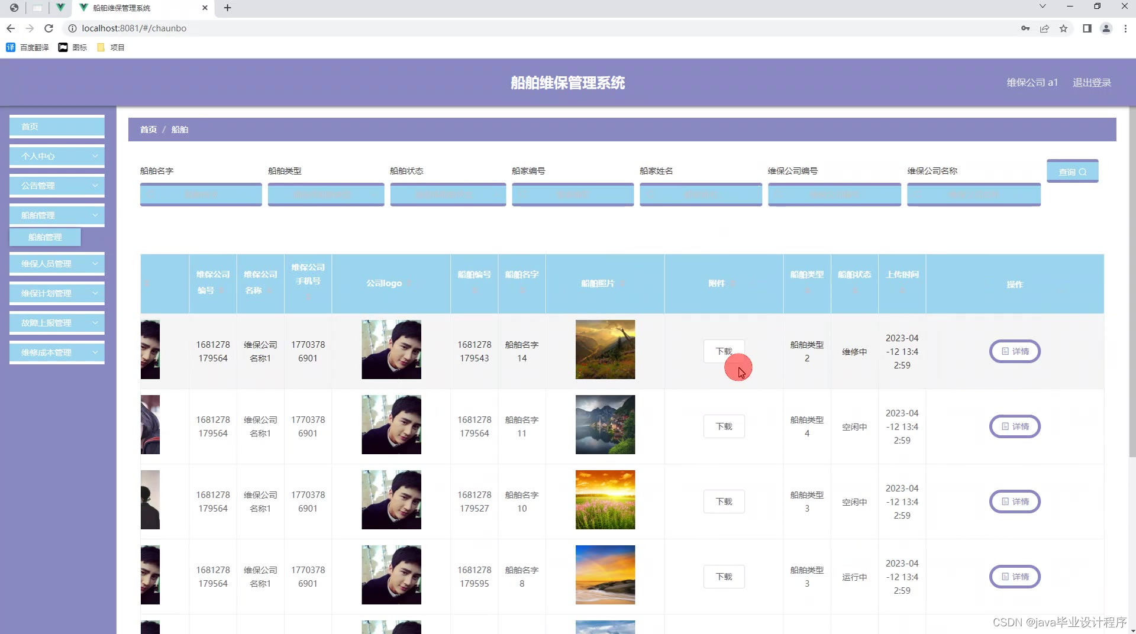
Task: Open 详情 for the 船舶名字11 row
Action: click(1015, 426)
